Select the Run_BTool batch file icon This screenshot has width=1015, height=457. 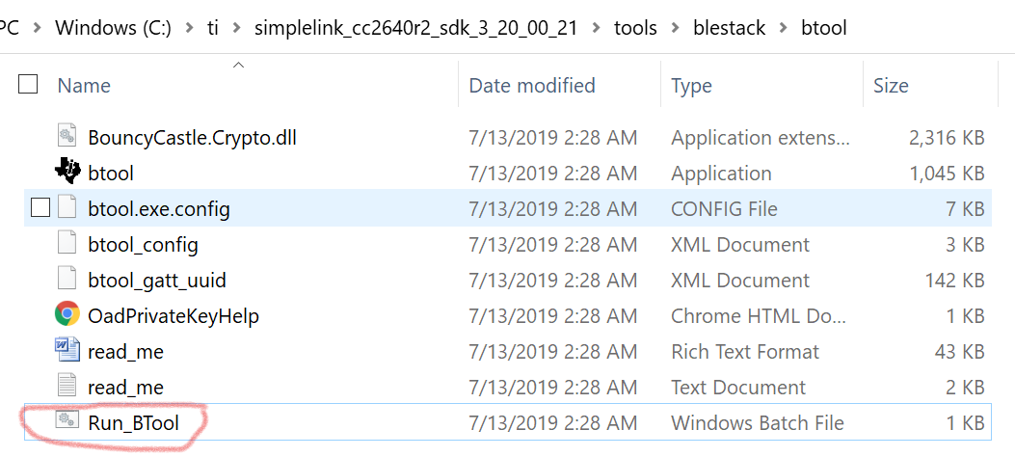(67, 421)
